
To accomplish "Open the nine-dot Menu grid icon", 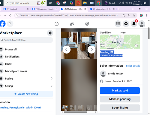I will coord(118,24).
